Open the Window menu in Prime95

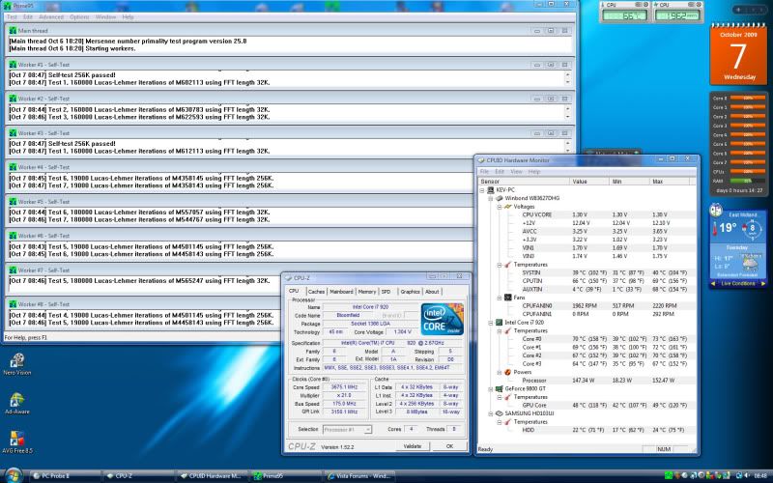pyautogui.click(x=105, y=16)
